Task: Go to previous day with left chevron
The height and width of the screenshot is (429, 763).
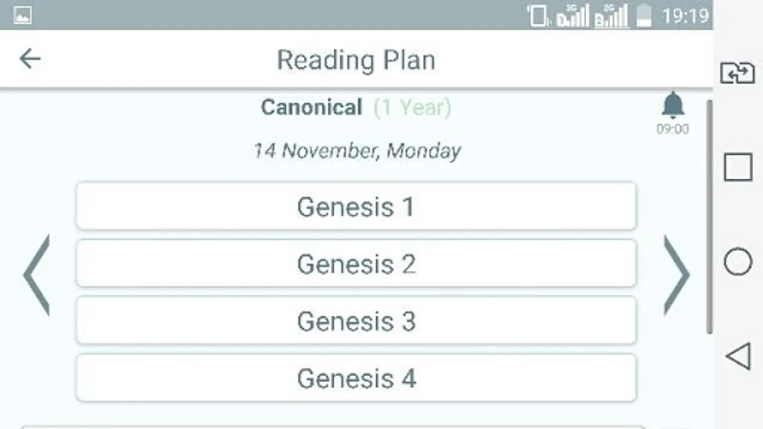Action: tap(37, 275)
